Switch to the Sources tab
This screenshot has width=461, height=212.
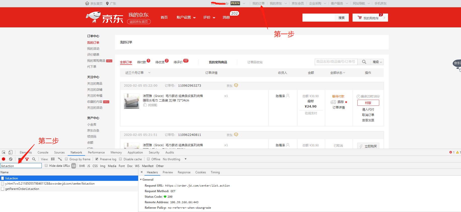(x=59, y=152)
